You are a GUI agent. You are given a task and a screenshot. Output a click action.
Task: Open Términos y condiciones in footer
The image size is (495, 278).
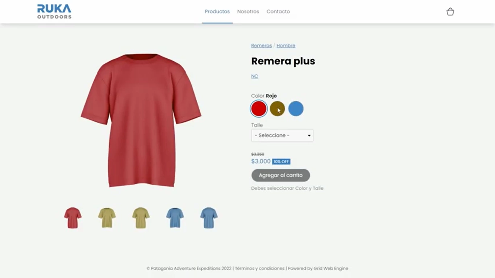[x=260, y=269]
